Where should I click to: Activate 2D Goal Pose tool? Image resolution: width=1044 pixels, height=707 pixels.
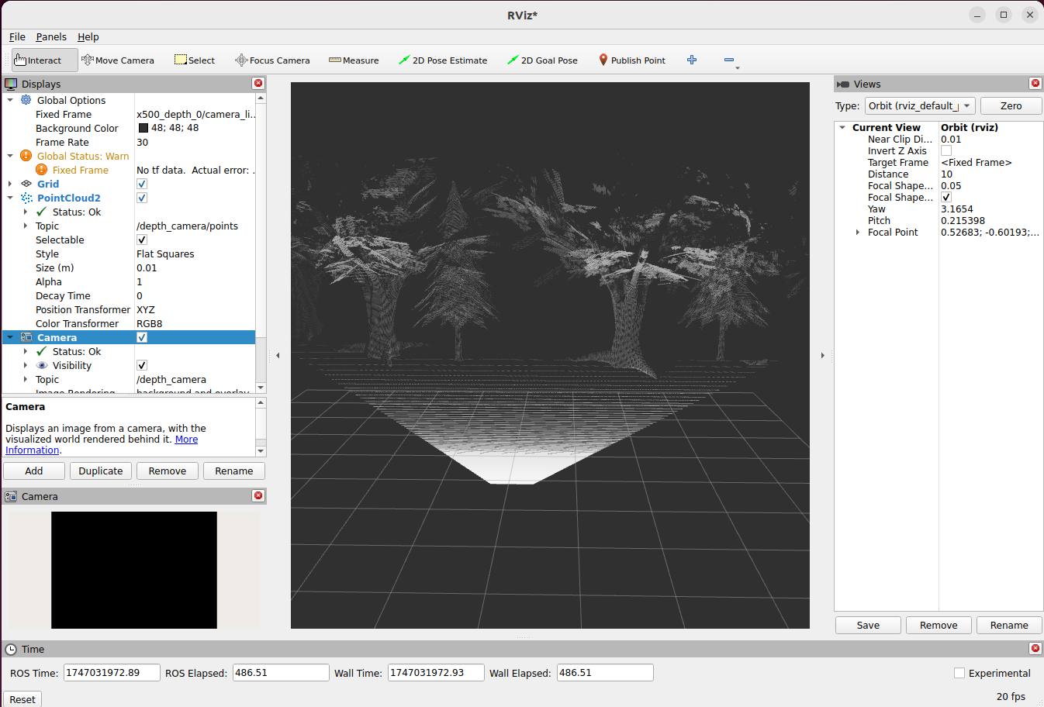tap(542, 60)
